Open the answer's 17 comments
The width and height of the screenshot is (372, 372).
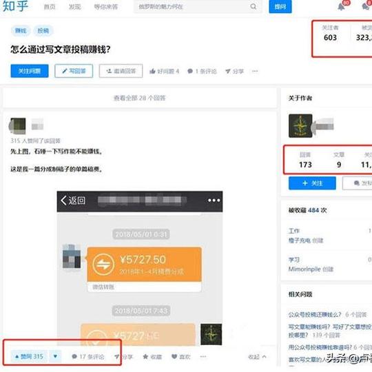coord(88,357)
